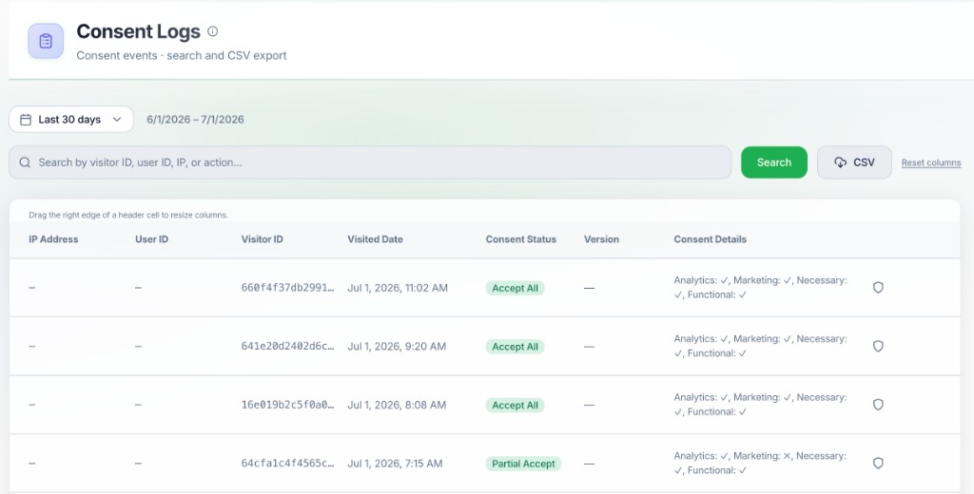The image size is (974, 494).
Task: Click shield icon in the 9:20 AM row
Action: click(x=878, y=347)
